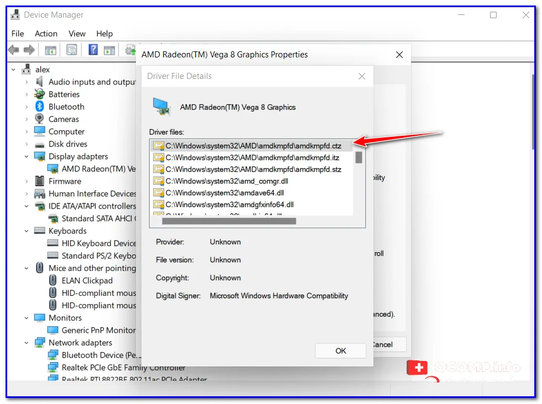Select the Network adapters icon

click(39, 343)
